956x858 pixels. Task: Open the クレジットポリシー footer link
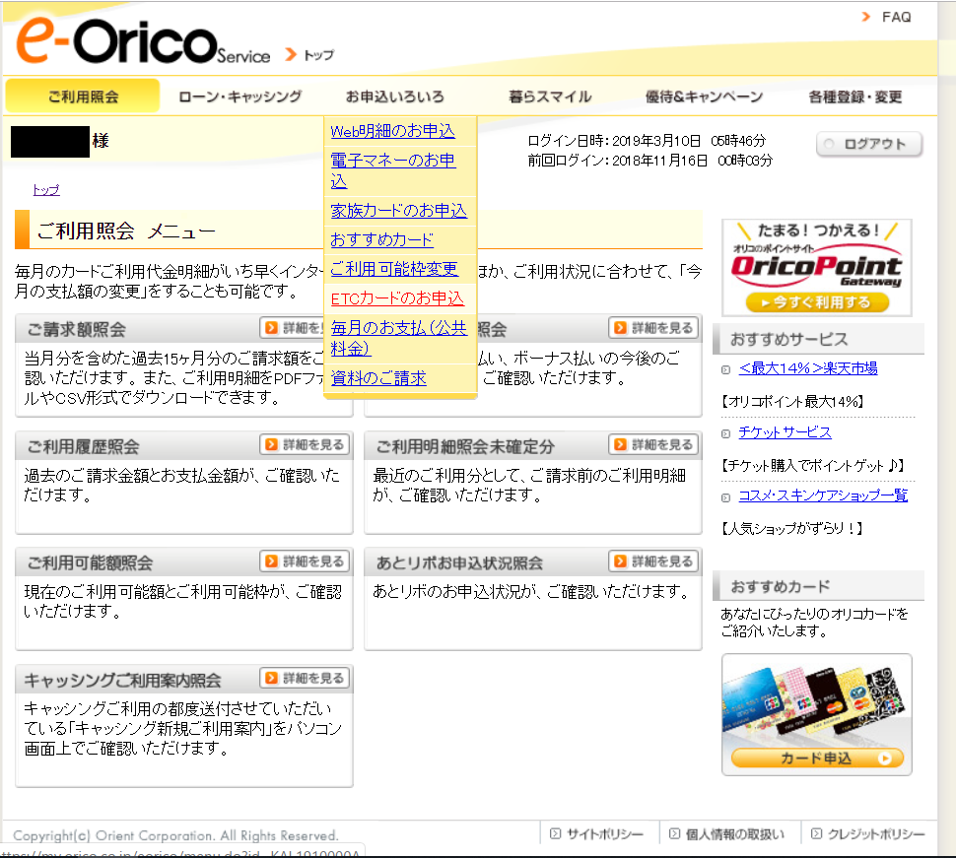(x=876, y=833)
